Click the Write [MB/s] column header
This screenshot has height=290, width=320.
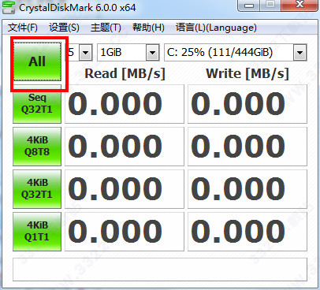[x=247, y=73]
